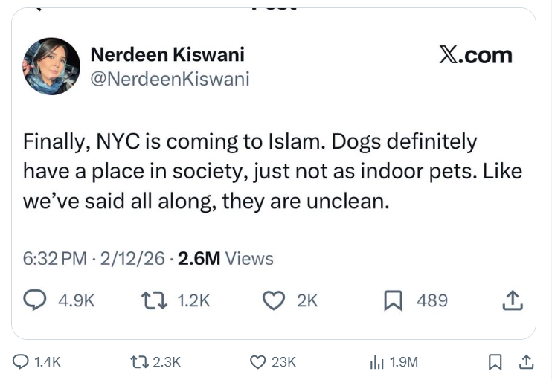Click the display name Nerdeen Kiswani
Viewport: 552px width, 380px height.
click(167, 54)
